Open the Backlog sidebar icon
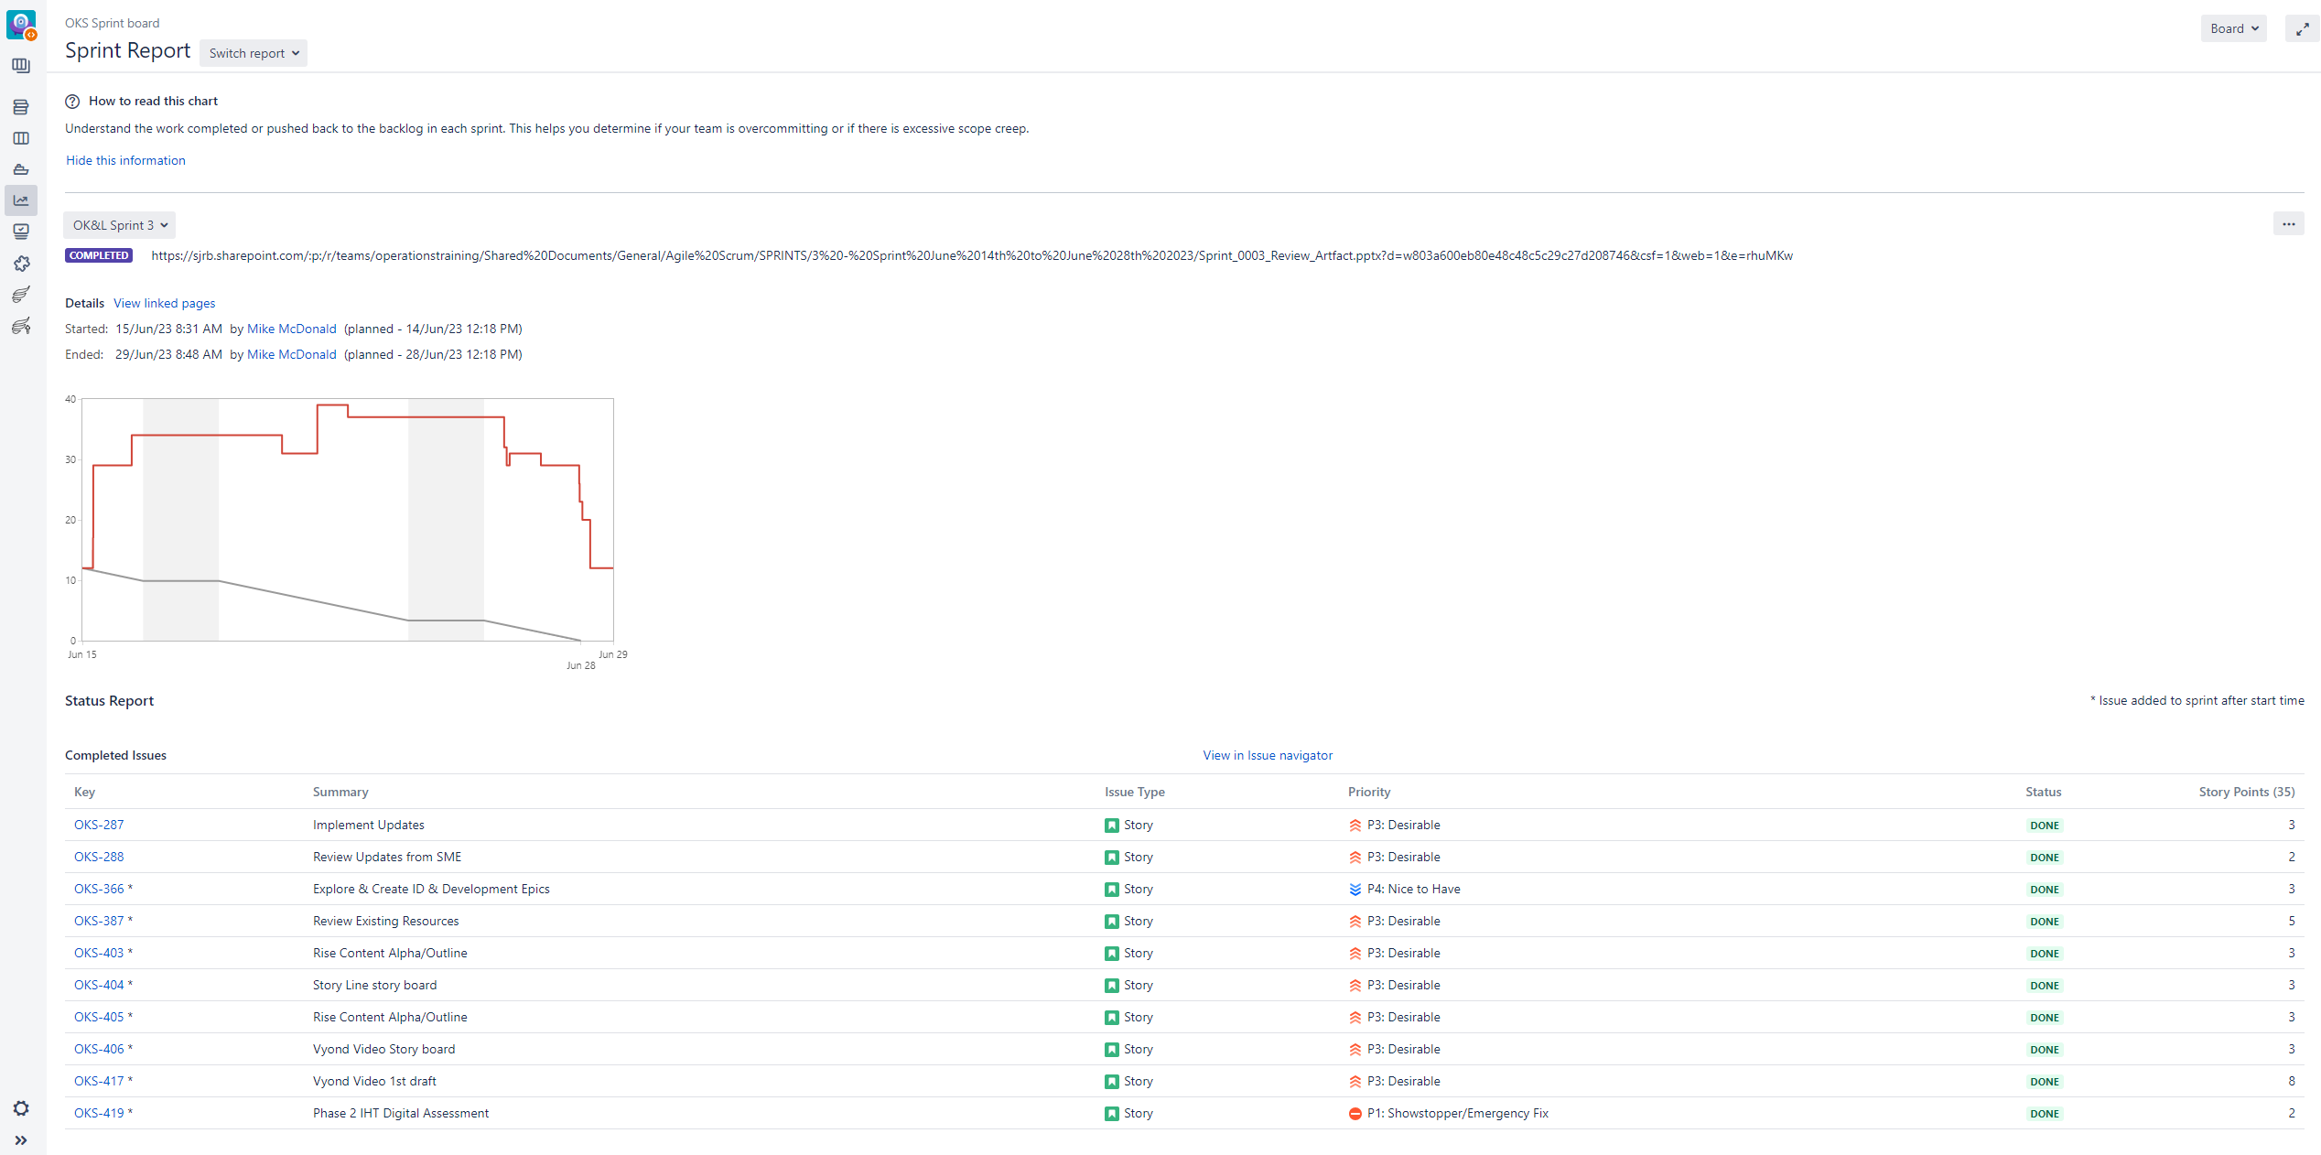This screenshot has height=1155, width=2321. (x=21, y=108)
